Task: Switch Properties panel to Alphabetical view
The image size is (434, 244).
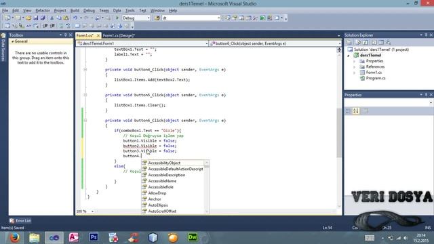Action: (356, 111)
